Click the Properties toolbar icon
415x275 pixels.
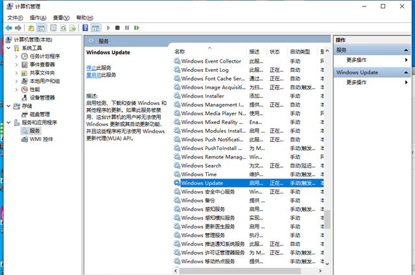pos(53,28)
